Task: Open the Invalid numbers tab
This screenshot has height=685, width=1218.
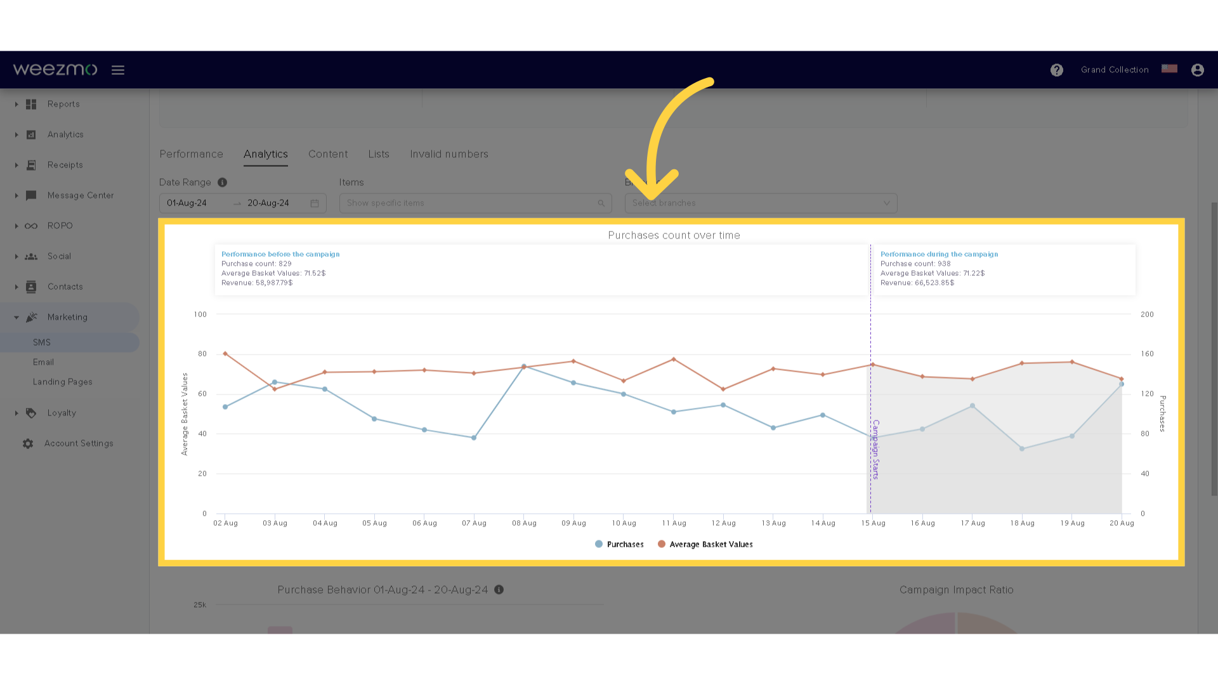Action: [x=449, y=154]
